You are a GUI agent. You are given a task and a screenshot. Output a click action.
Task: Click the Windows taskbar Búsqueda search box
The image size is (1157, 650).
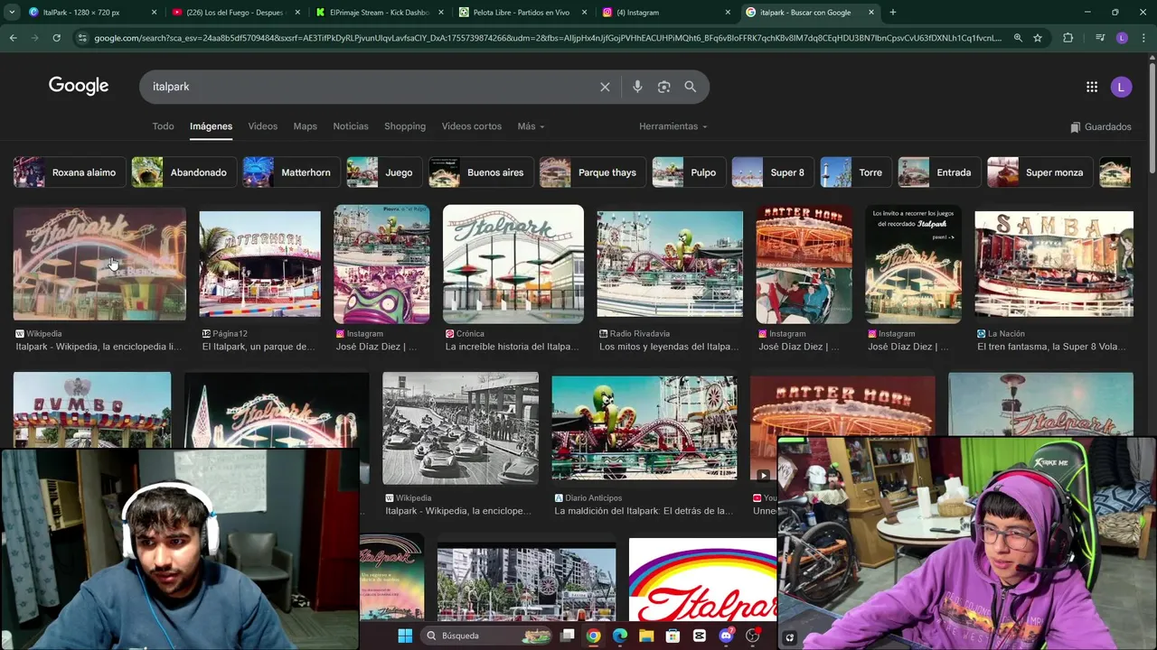click(x=486, y=636)
